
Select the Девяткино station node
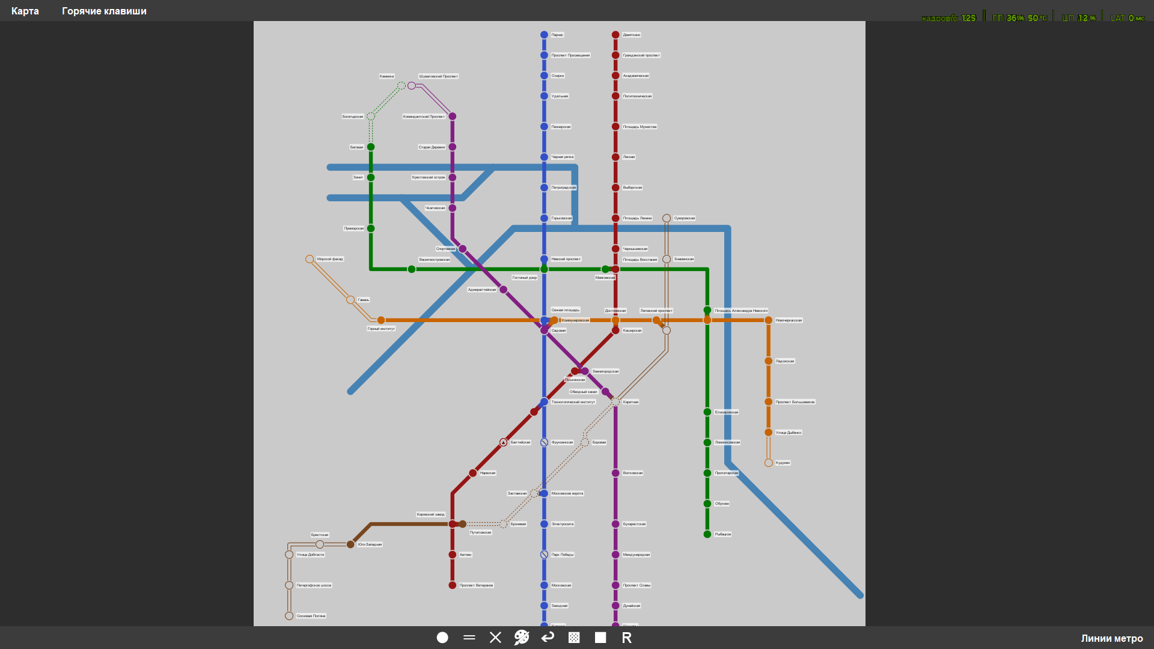click(615, 35)
